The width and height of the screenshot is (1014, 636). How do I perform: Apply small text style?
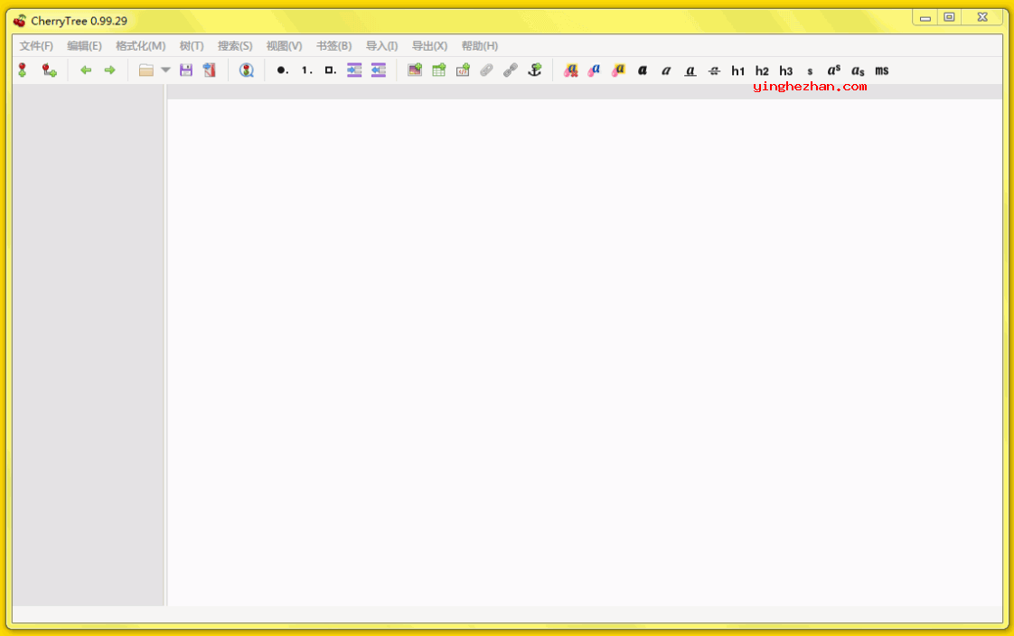tap(810, 71)
